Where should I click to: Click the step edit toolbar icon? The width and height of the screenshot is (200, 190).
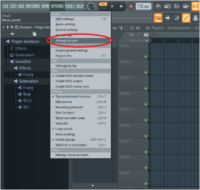tap(177, 18)
